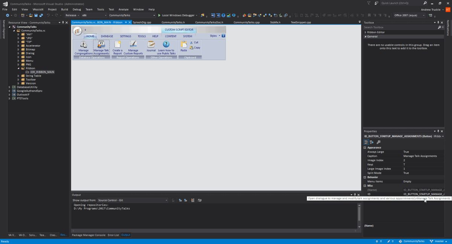This screenshot has height=244, width=452.
Task: Select the DATABASE ribbon tab
Action: [x=107, y=36]
